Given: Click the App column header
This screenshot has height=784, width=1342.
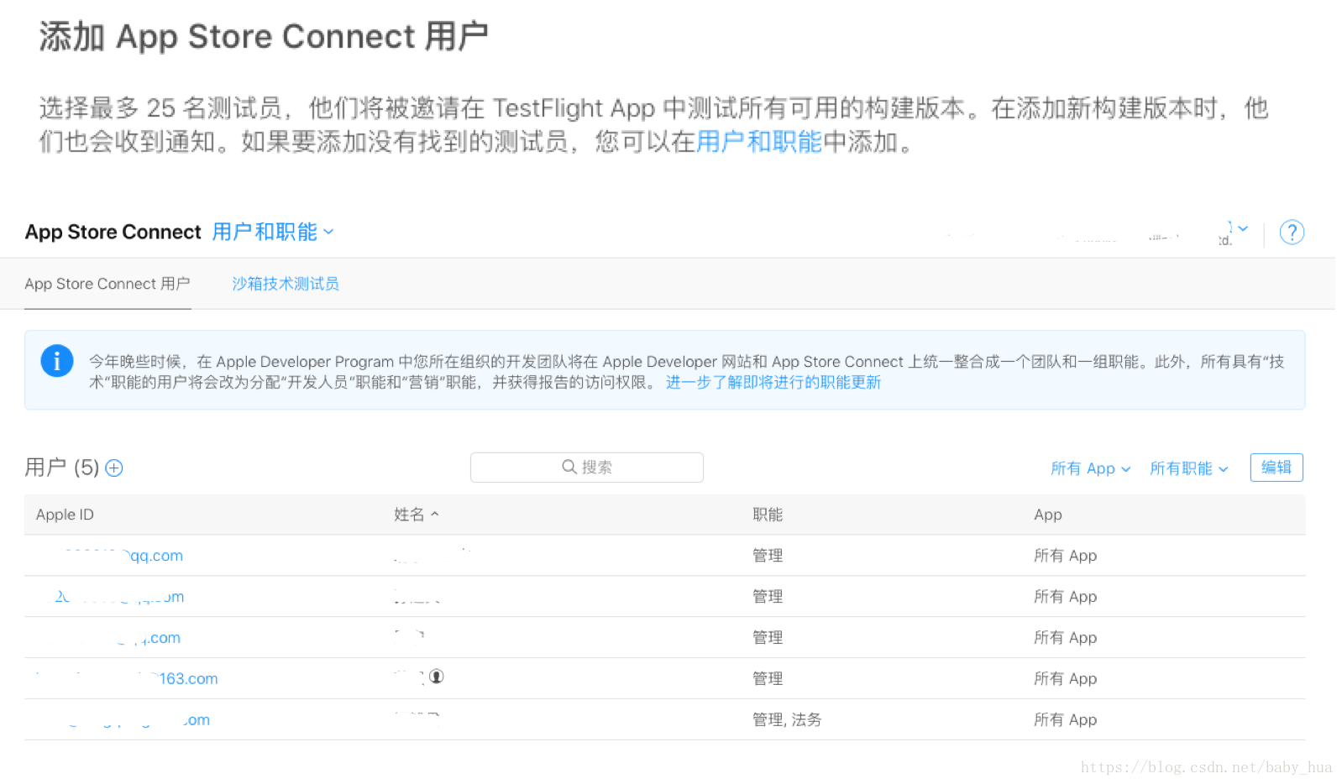Looking at the screenshot, I should point(1048,515).
